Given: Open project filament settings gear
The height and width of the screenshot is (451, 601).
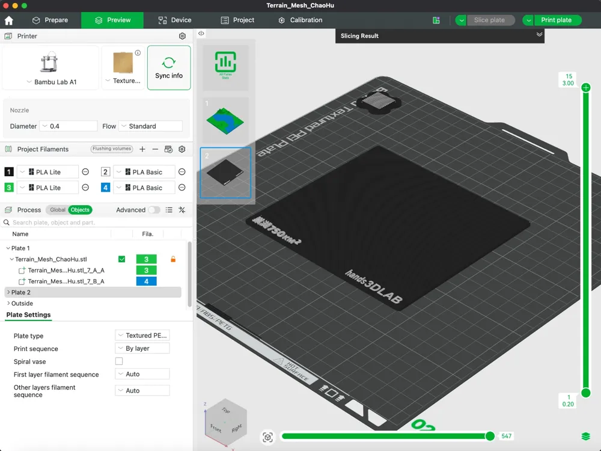Looking at the screenshot, I should [182, 149].
